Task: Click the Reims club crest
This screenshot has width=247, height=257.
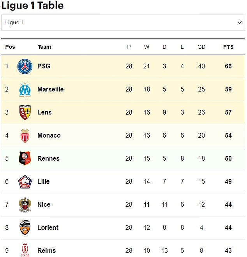Action: (x=25, y=250)
